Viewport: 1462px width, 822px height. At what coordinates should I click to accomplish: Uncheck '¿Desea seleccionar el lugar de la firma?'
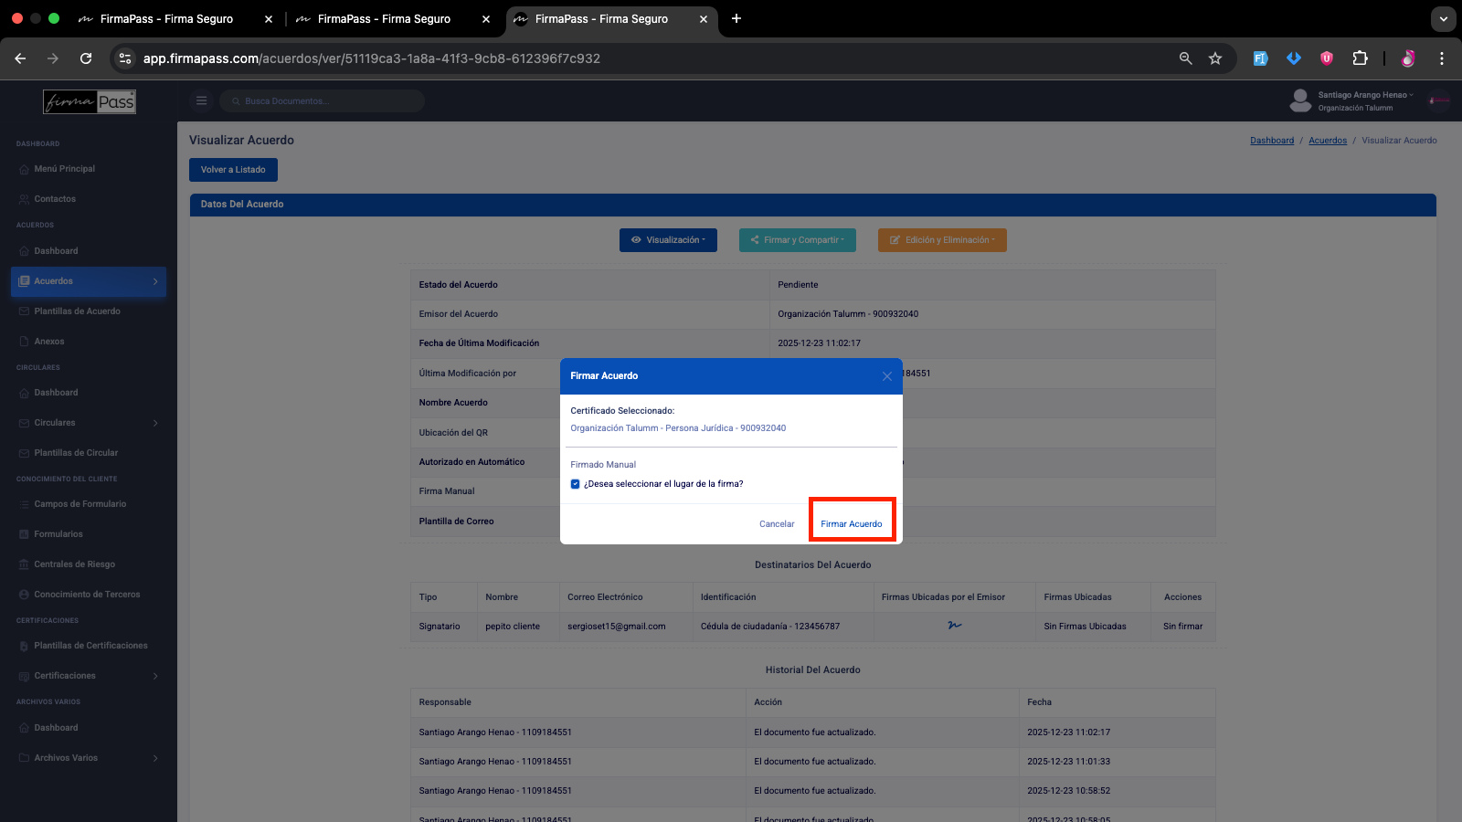click(575, 484)
